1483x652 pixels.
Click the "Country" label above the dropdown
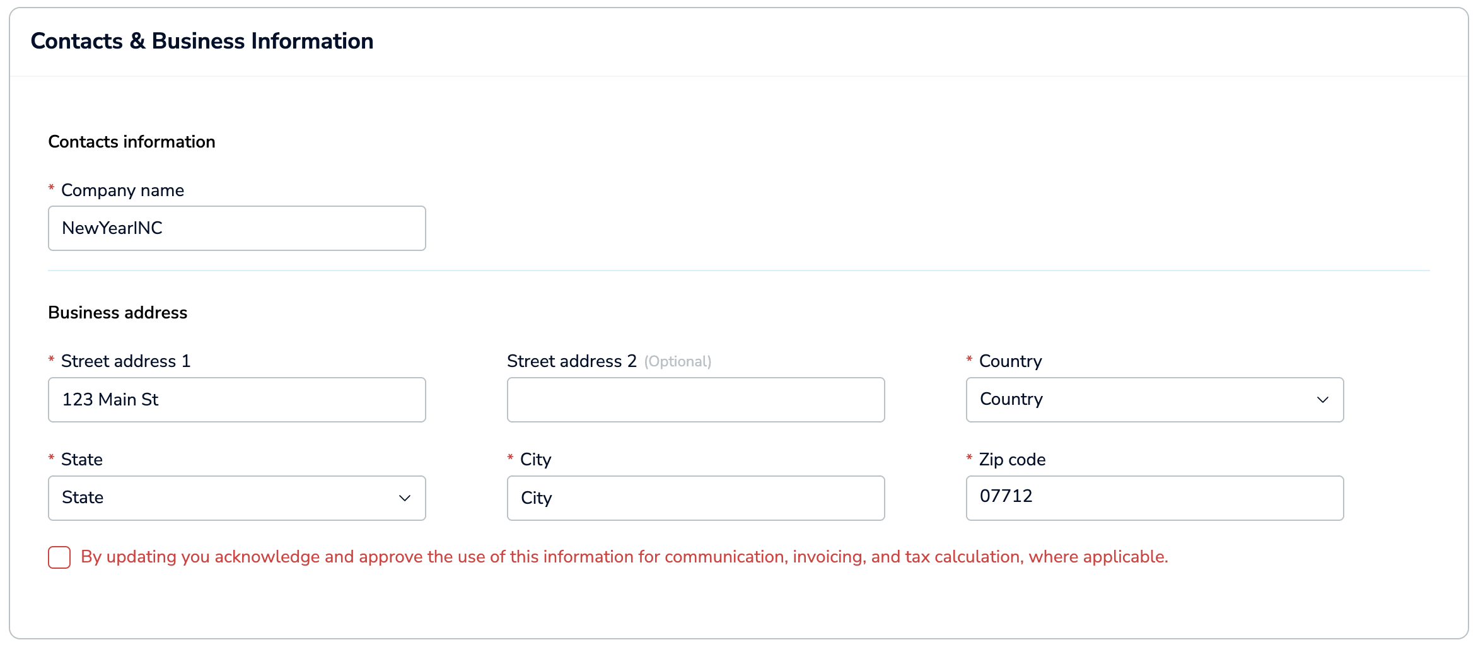click(1010, 361)
